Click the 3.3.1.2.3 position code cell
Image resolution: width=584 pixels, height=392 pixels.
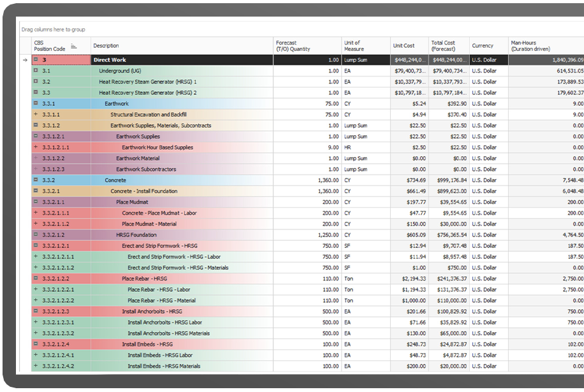[61, 169]
